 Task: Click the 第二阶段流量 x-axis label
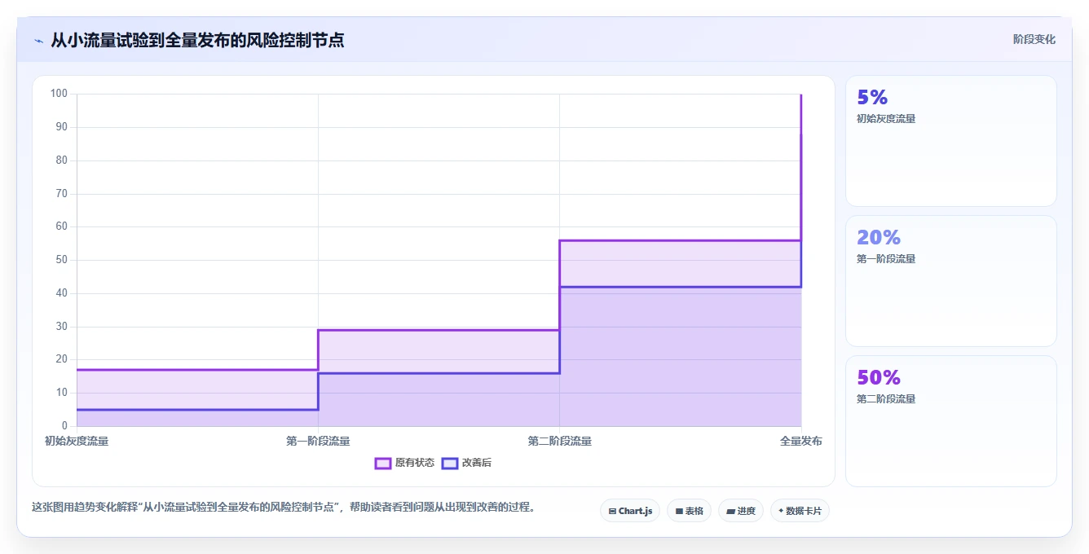tap(559, 441)
